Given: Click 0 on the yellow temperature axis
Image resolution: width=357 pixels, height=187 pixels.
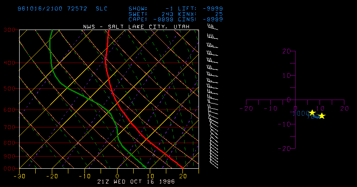Looking at the screenshot, I should [117, 176].
